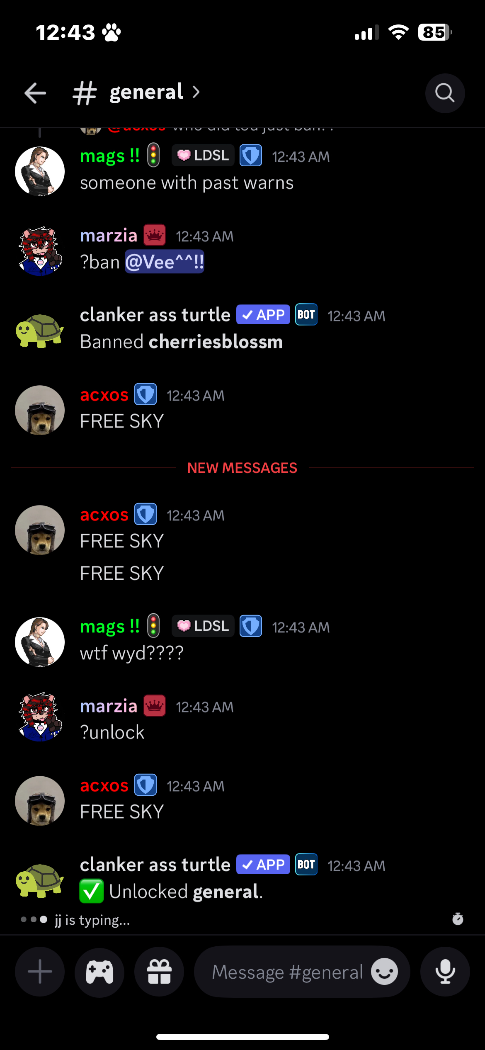Open the game controller apps icon

point(99,972)
